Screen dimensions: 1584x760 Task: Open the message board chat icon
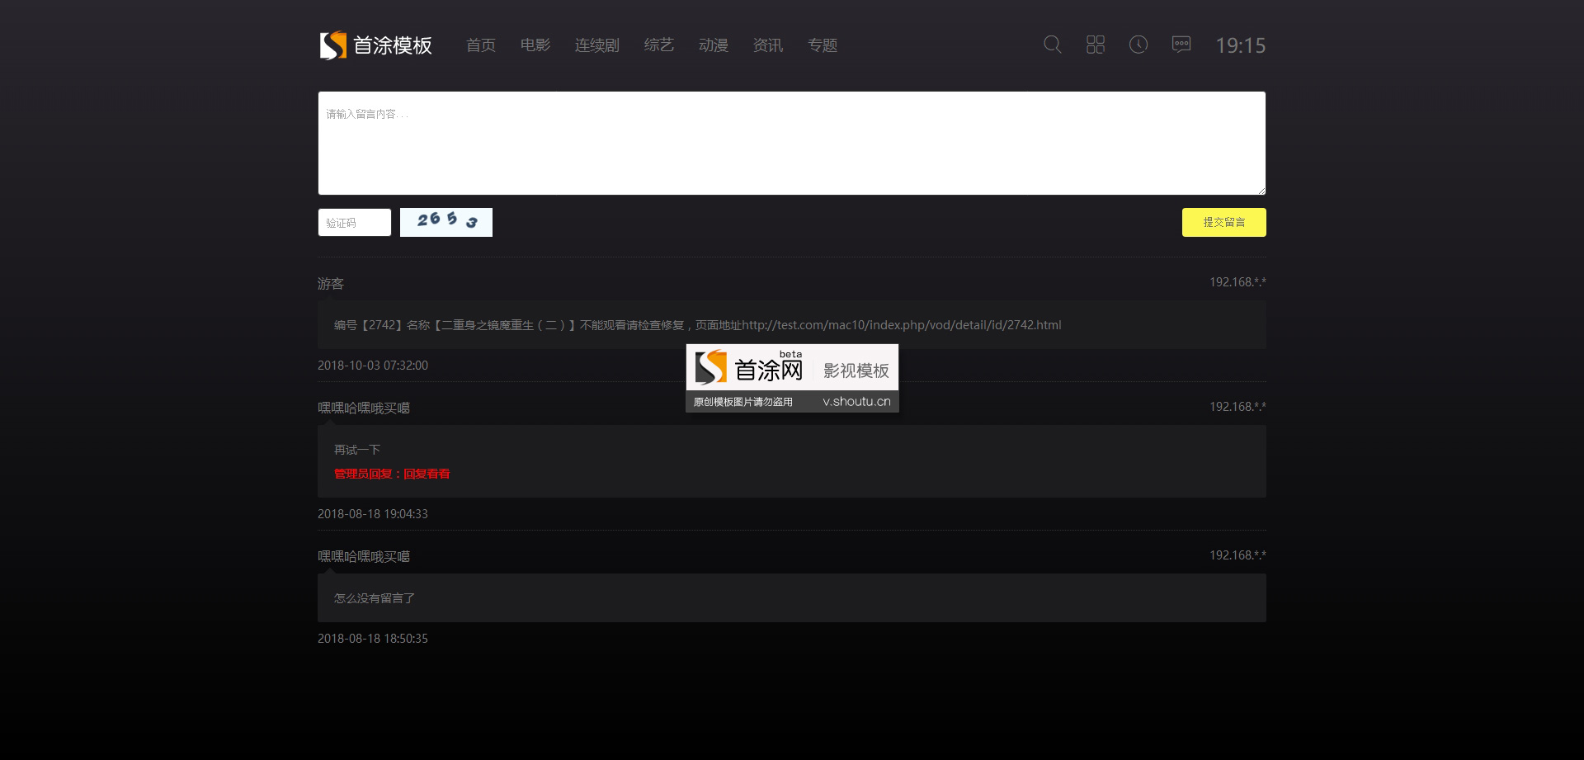coord(1181,45)
